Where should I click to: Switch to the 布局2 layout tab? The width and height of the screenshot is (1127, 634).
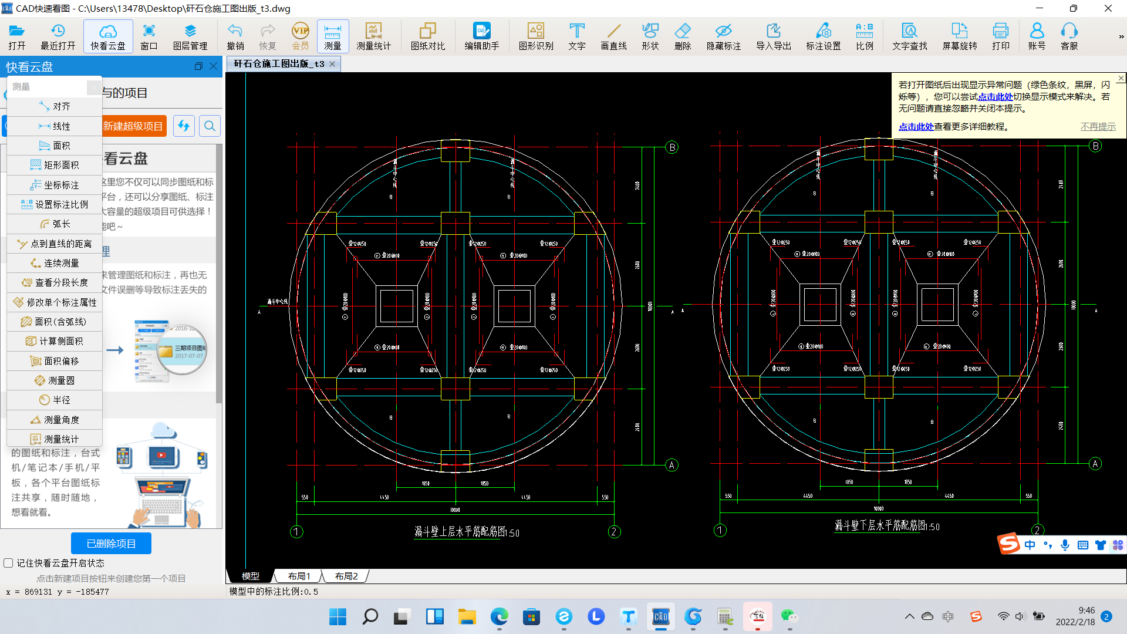[346, 576]
